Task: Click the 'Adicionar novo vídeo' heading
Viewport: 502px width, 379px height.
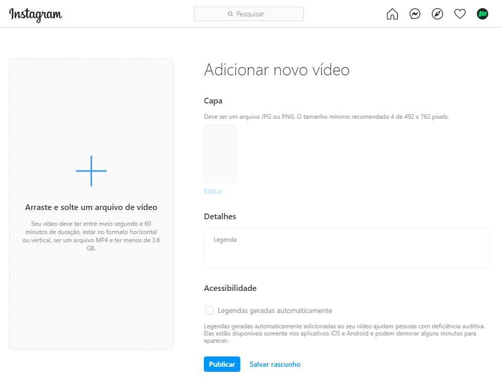Action: 277,70
